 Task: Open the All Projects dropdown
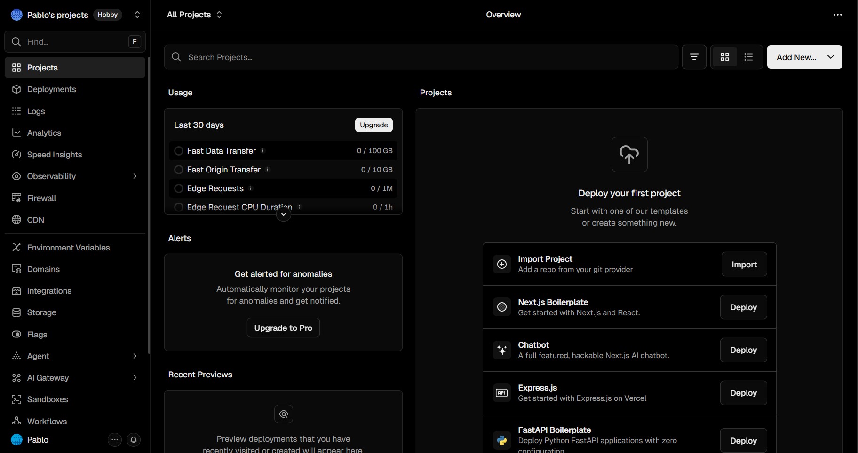[x=194, y=15]
